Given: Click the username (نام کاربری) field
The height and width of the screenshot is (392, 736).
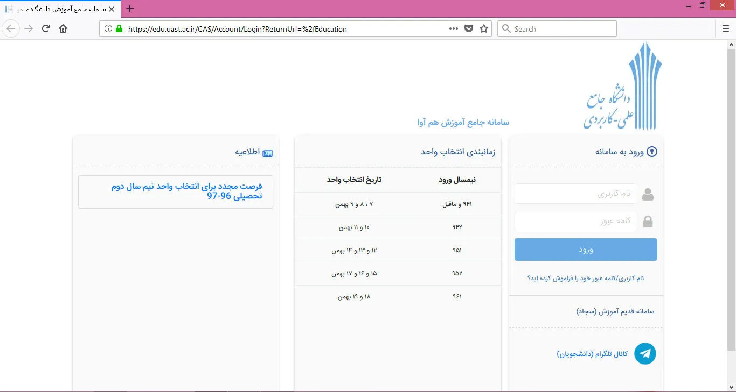Looking at the screenshot, I should coord(575,194).
